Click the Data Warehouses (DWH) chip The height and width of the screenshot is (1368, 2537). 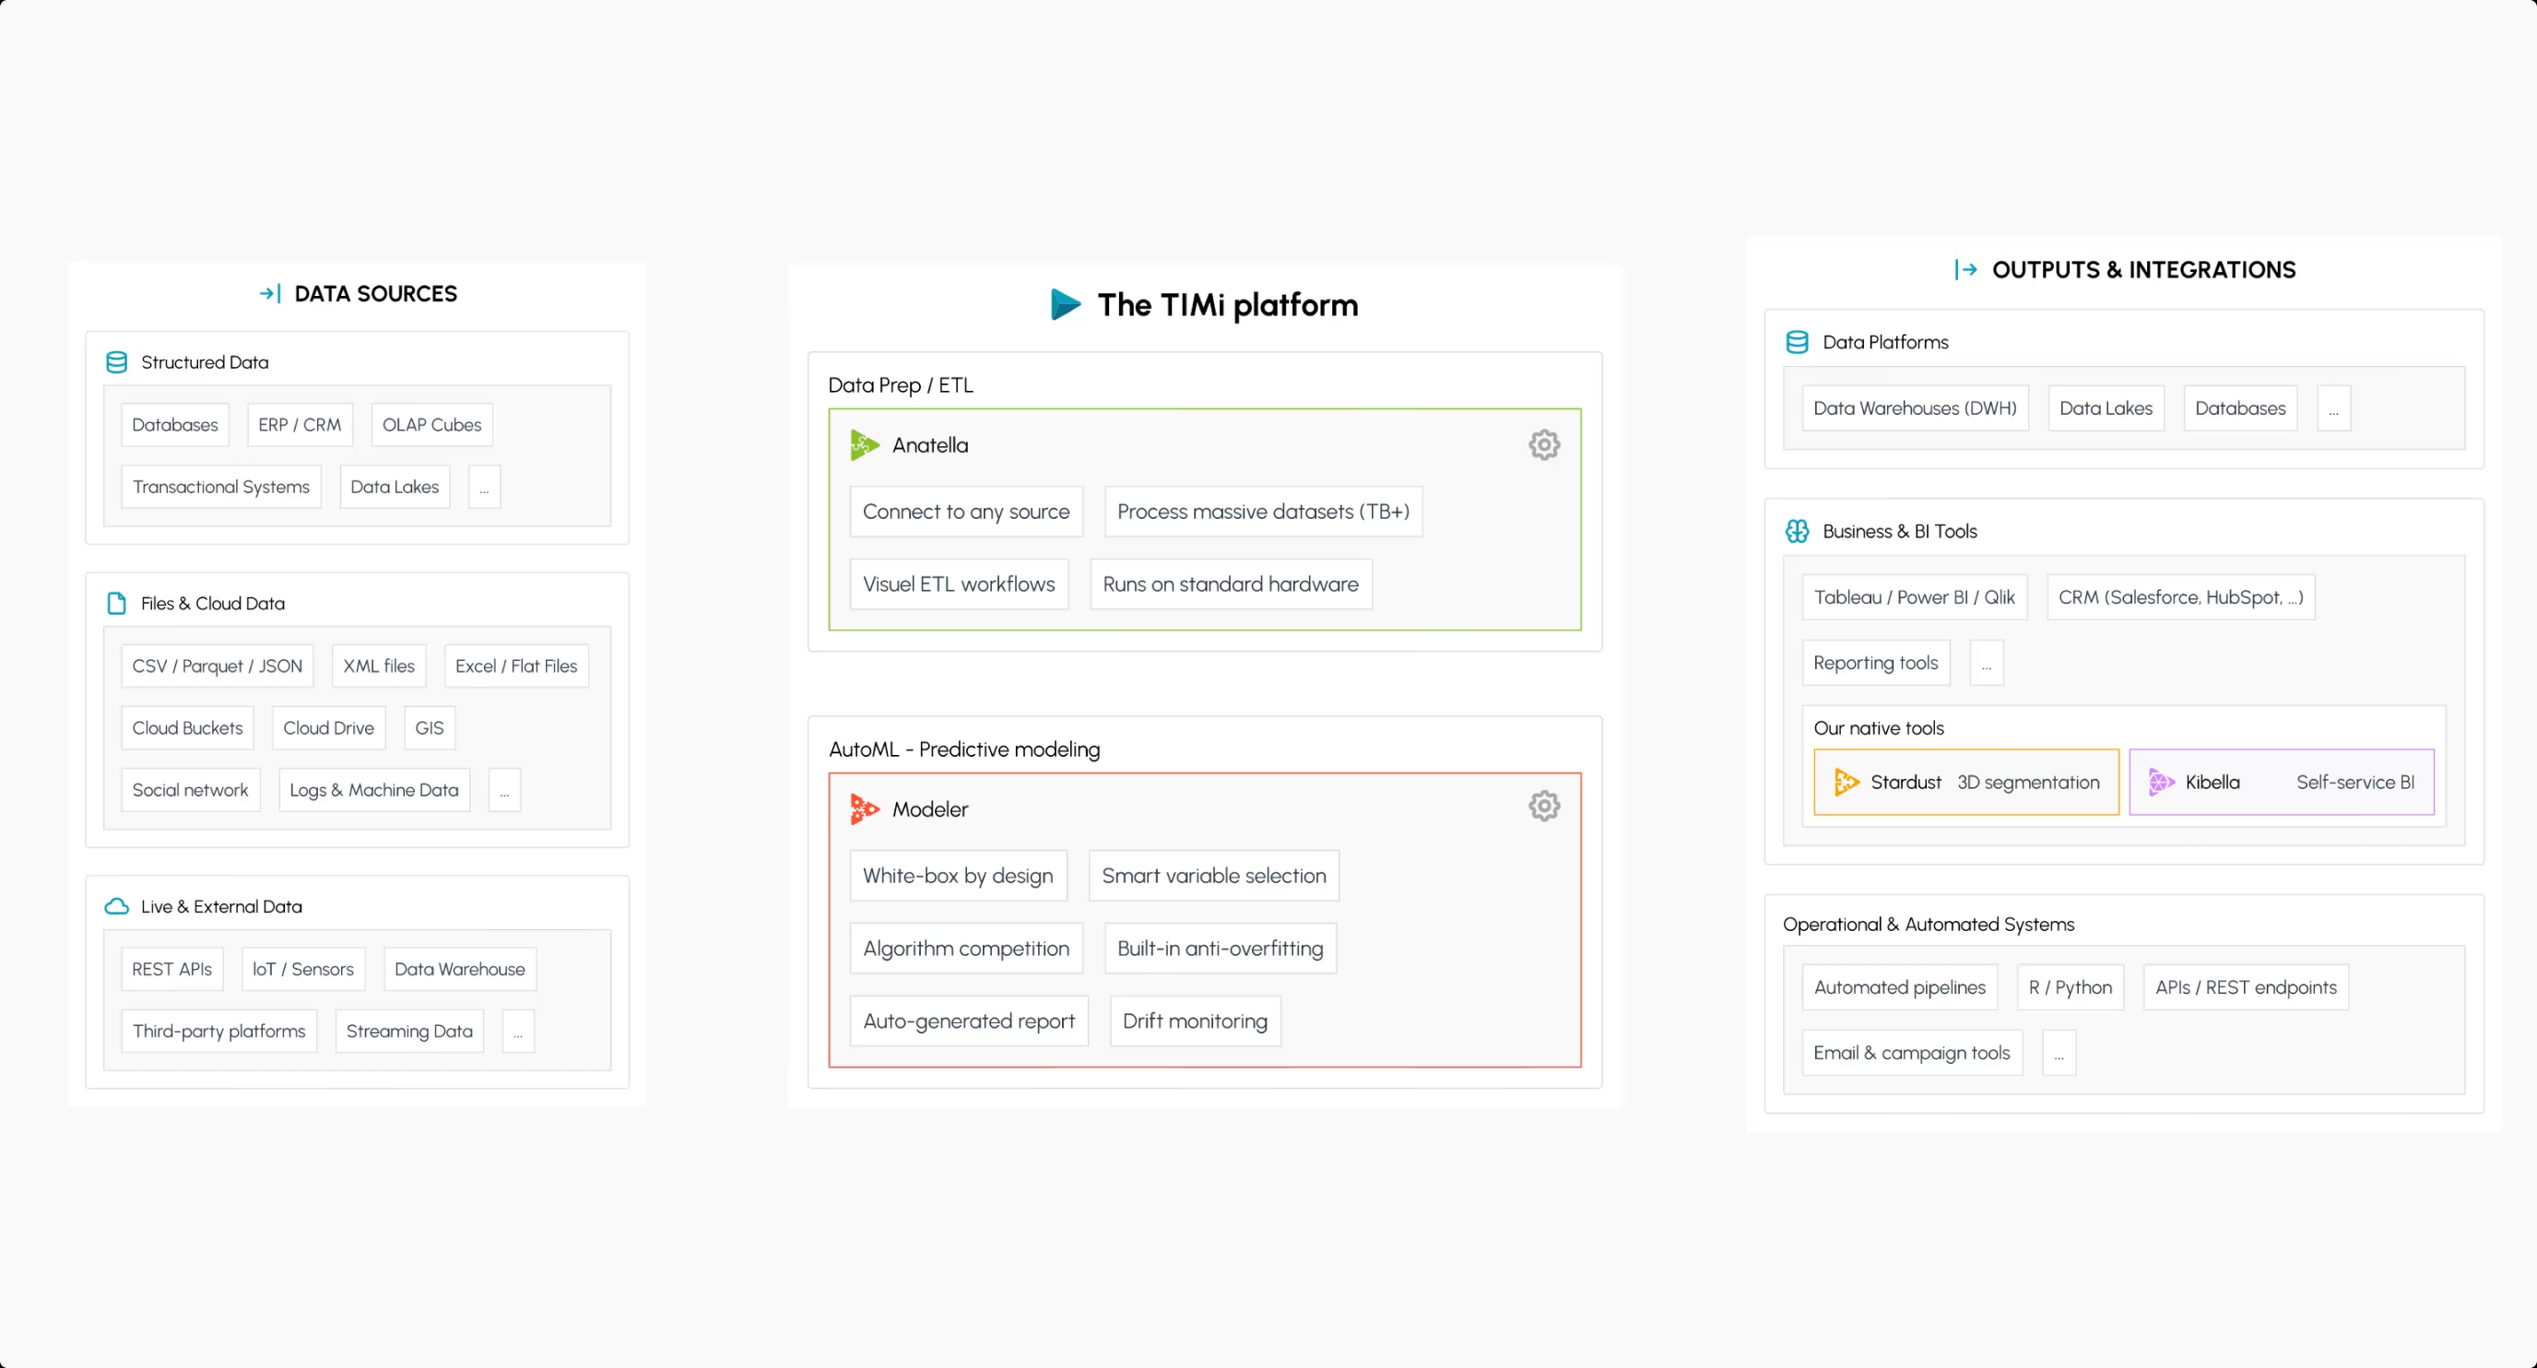click(1915, 407)
